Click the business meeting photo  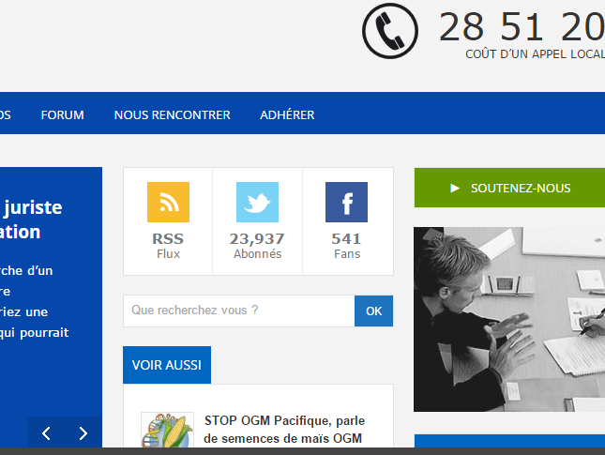509,319
